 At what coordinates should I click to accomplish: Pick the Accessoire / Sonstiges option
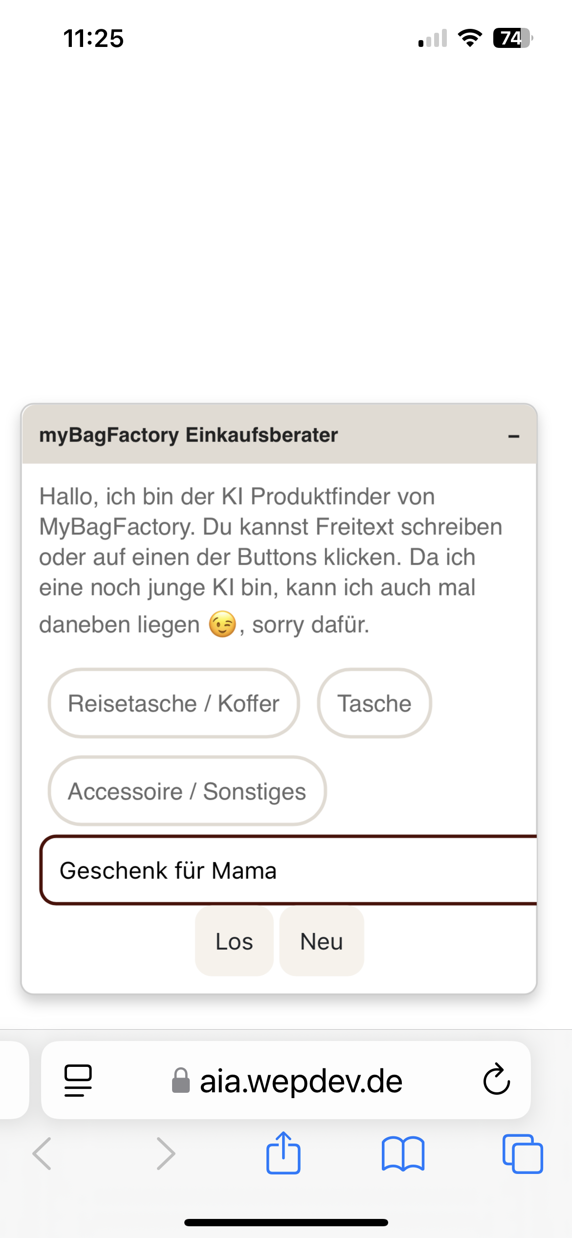(187, 791)
